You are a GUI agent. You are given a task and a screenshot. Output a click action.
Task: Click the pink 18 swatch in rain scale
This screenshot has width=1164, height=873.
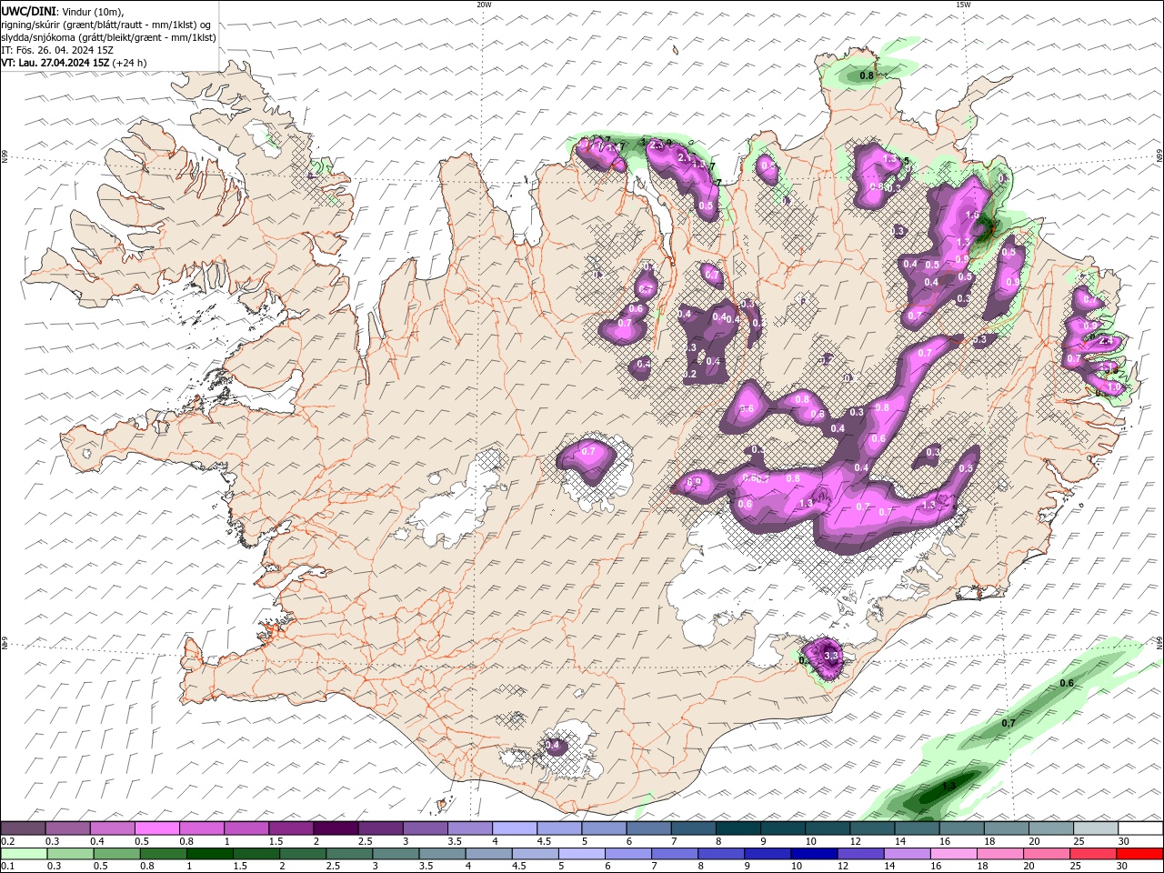[999, 854]
